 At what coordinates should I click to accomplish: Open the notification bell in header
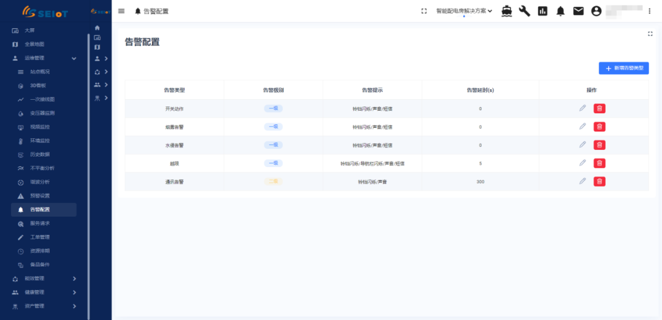coord(560,11)
